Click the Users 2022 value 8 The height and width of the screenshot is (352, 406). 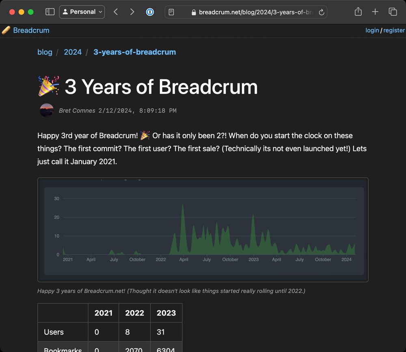(127, 332)
